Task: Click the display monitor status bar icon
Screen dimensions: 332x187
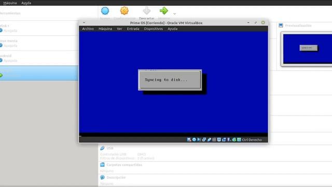Action: [x=219, y=140]
